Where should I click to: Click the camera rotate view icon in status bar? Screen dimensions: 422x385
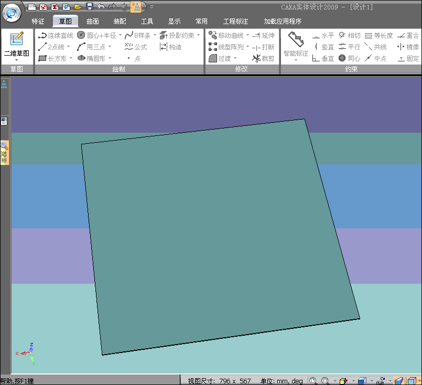[x=381, y=381]
